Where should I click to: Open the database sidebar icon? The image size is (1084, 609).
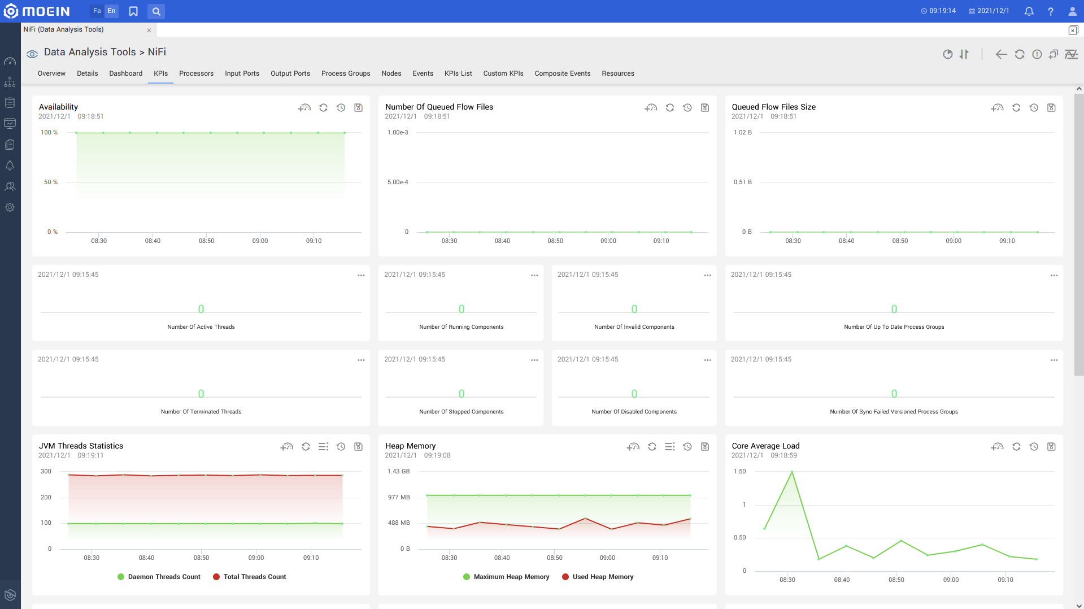coord(10,103)
